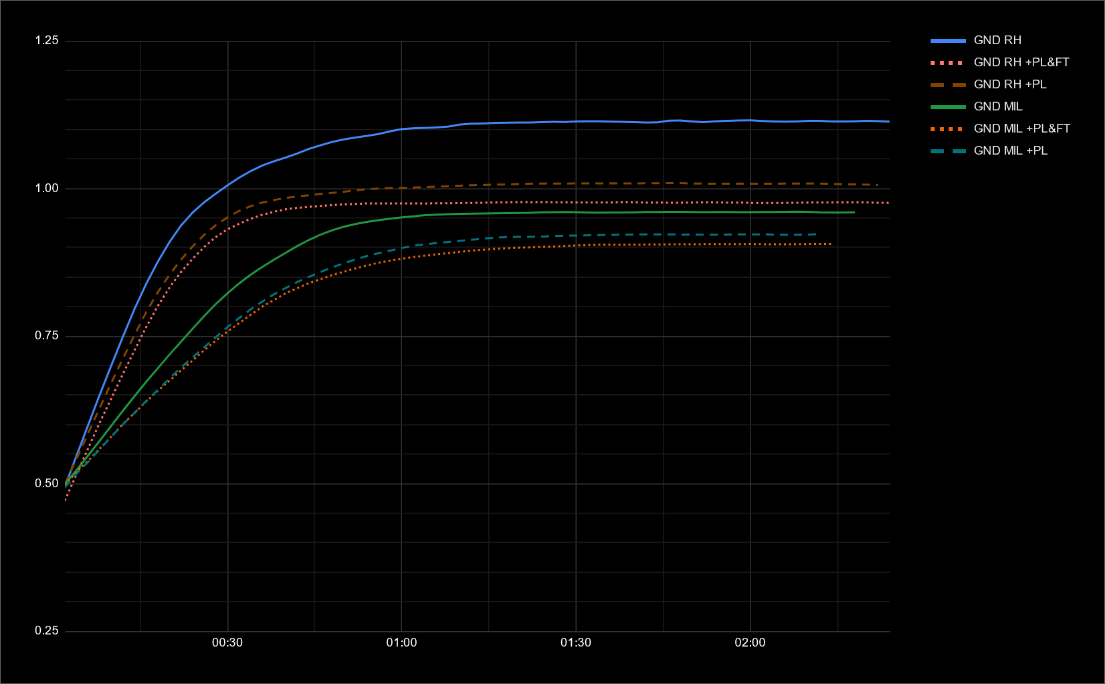This screenshot has height=684, width=1105.
Task: Click the 0.75 value on the vertical axis
Action: tap(47, 336)
